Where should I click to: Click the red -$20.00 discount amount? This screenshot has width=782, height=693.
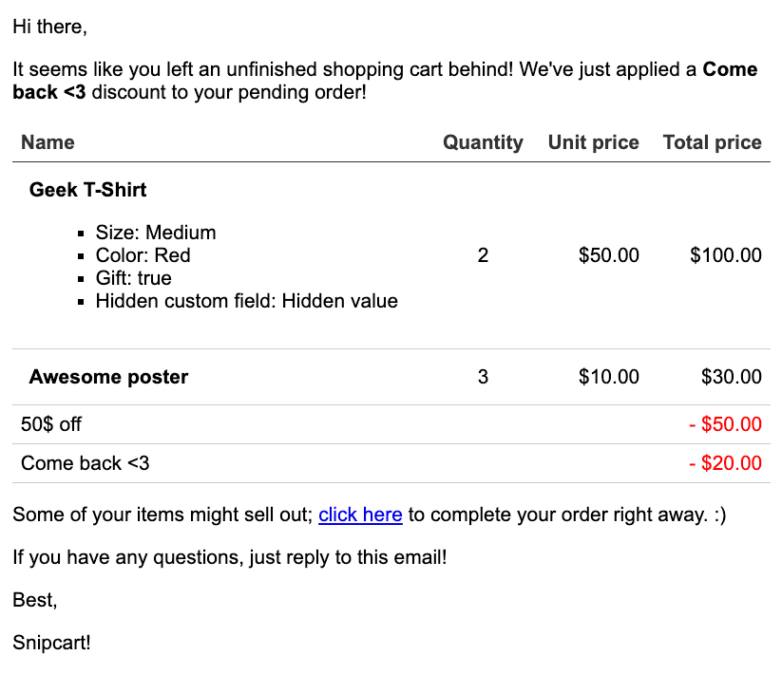tap(725, 463)
